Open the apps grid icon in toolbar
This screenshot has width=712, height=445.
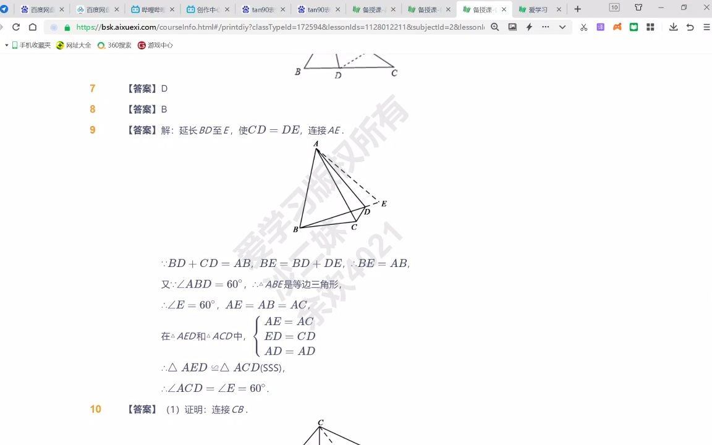point(650,28)
